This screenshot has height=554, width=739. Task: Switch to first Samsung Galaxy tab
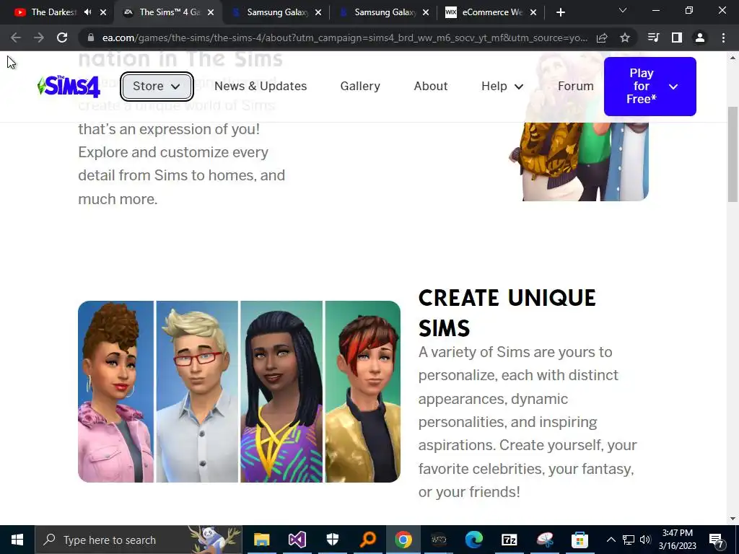[277, 12]
